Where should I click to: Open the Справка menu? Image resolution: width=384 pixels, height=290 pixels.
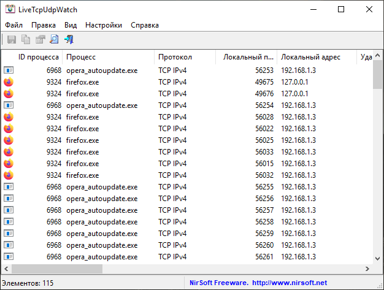tap(145, 25)
